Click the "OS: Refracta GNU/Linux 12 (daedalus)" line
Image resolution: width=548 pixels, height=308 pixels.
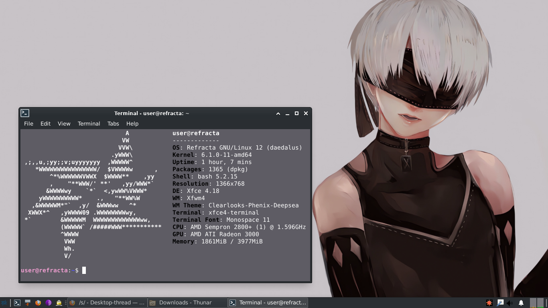pos(237,148)
